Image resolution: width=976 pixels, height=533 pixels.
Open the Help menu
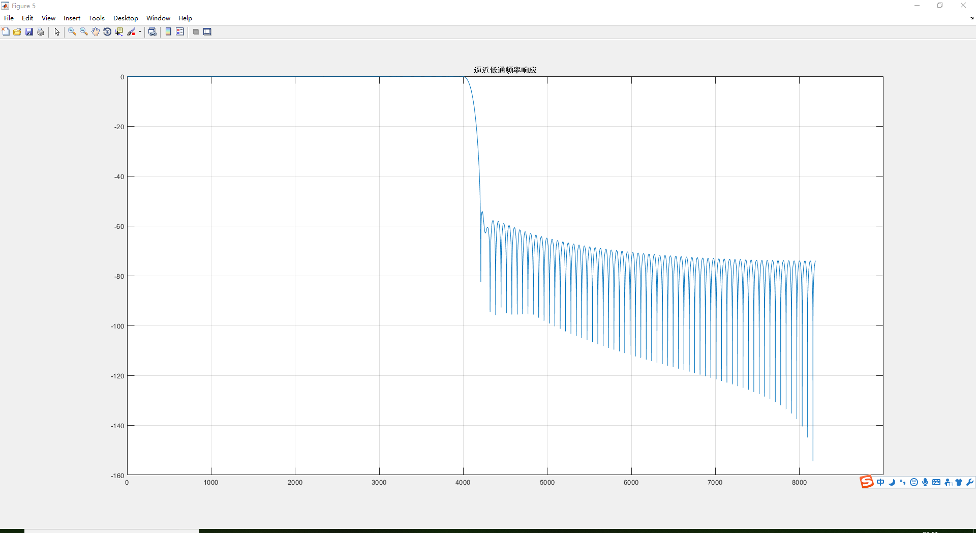click(185, 18)
